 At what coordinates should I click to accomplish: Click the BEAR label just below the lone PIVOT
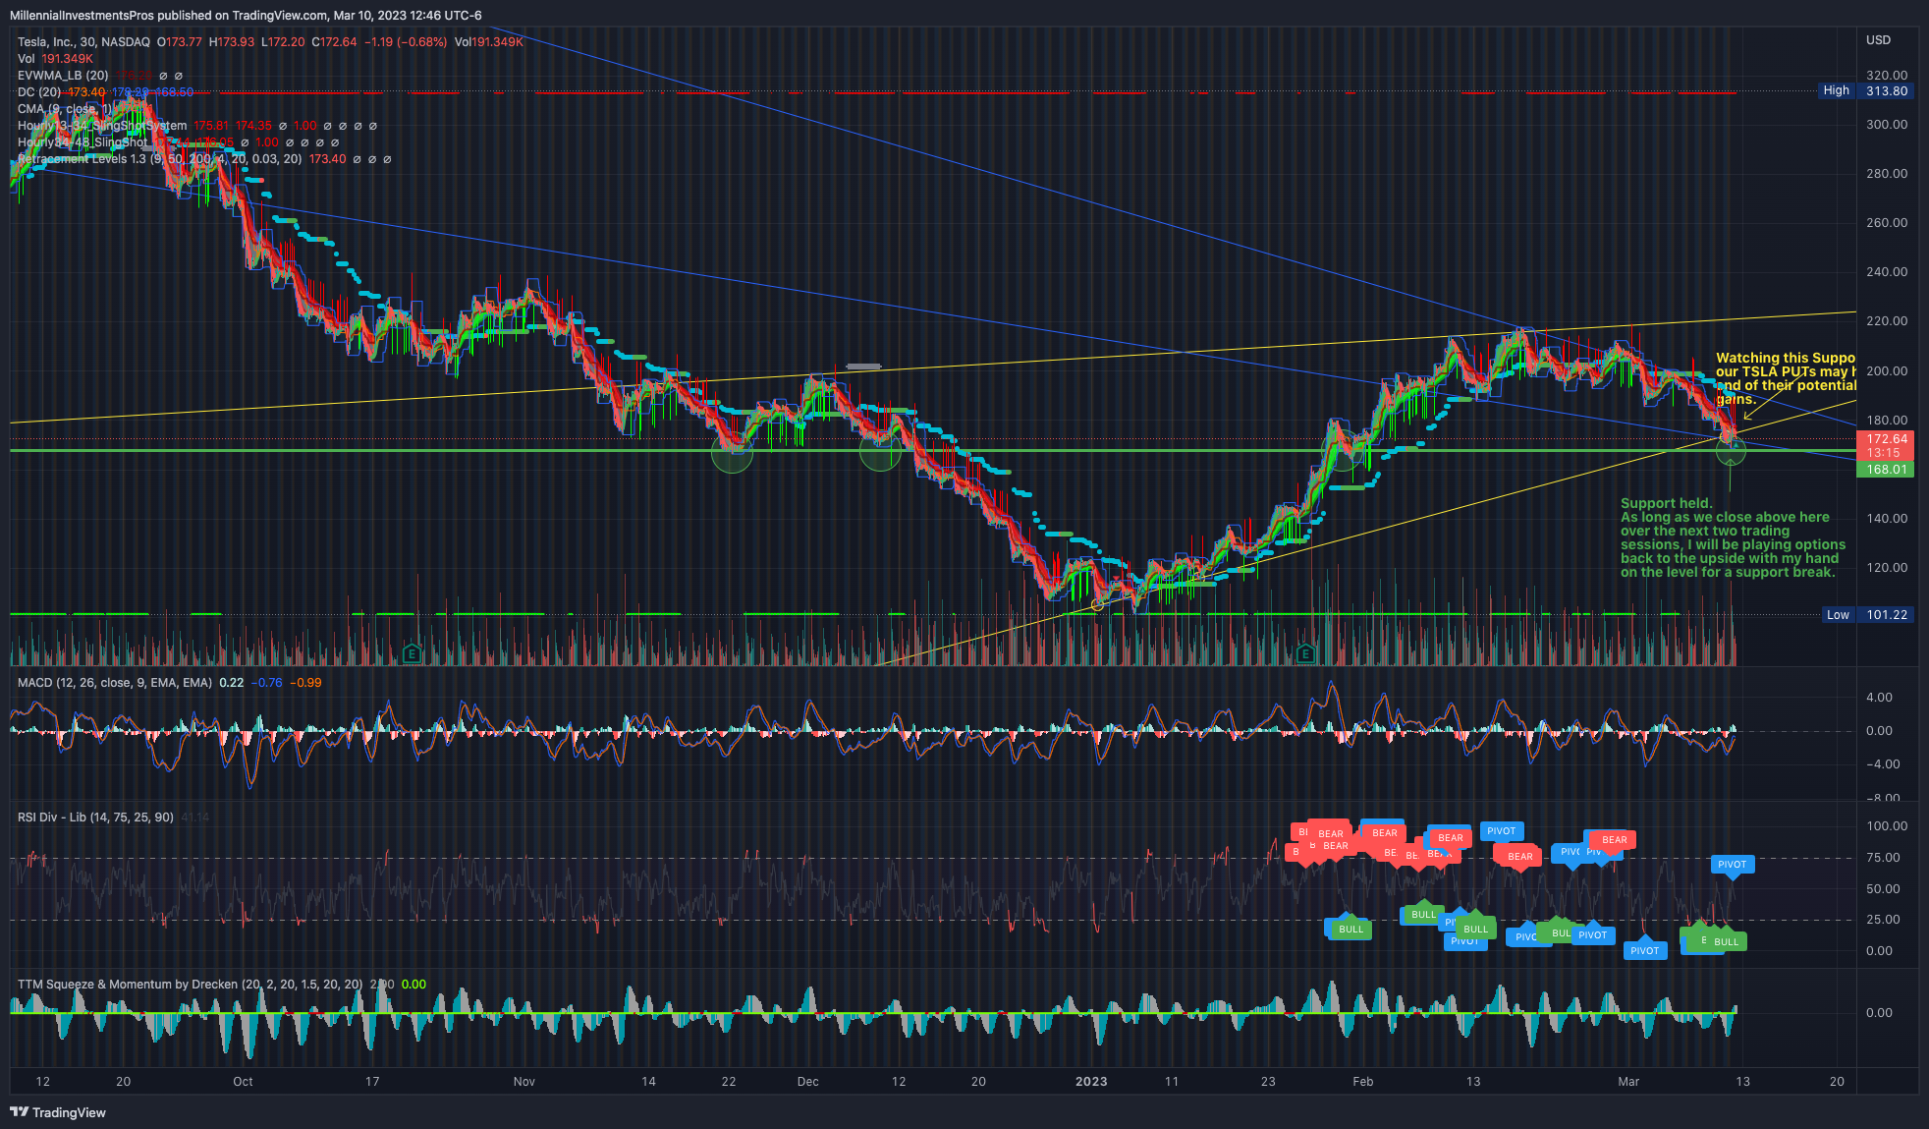click(x=1519, y=857)
